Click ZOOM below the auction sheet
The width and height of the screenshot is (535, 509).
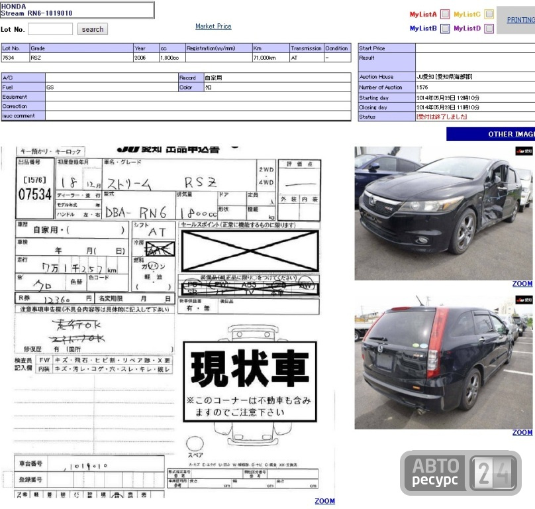coord(324,501)
